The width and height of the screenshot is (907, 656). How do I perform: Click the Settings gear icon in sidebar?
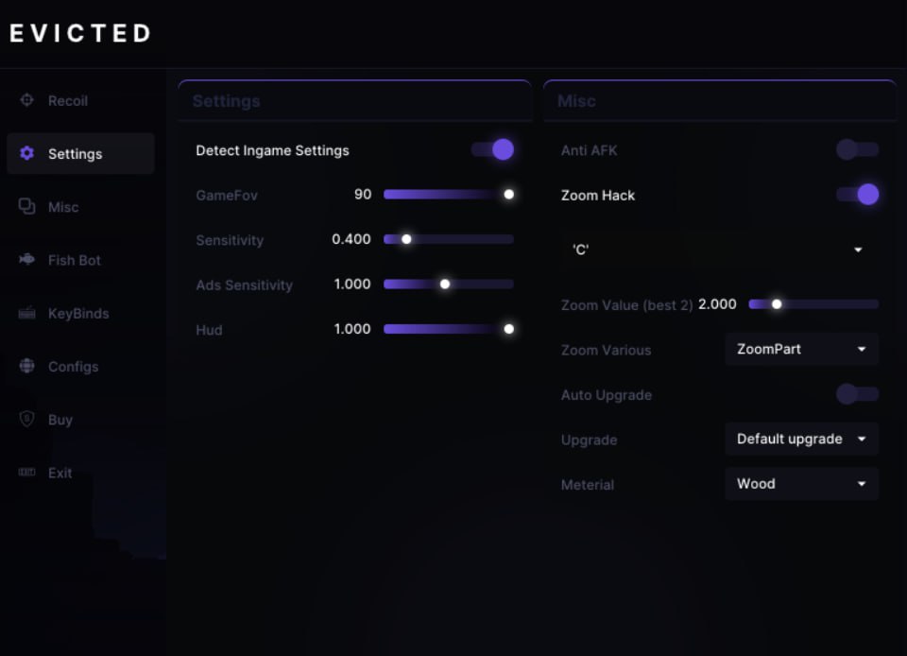click(26, 153)
